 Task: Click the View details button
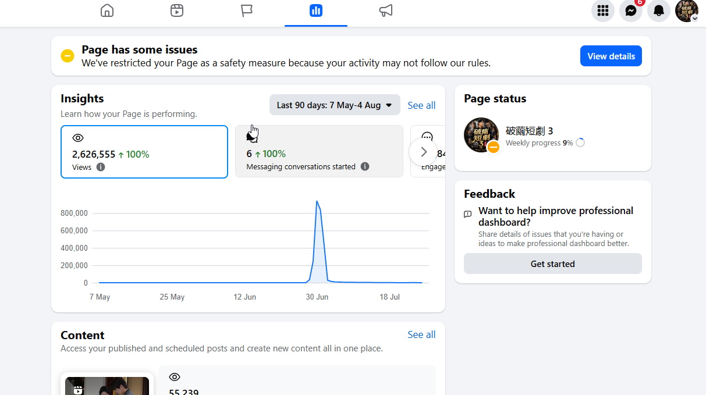click(x=611, y=56)
